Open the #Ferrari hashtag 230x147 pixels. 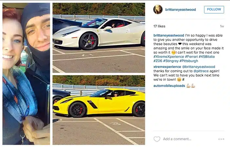[191, 57]
